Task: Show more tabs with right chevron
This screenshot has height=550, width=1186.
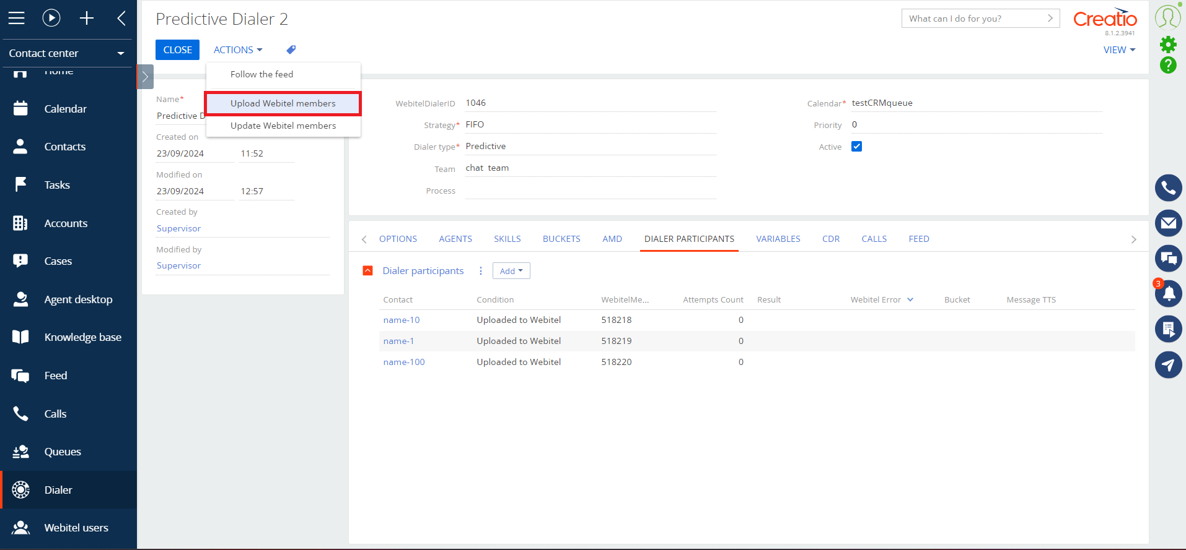Action: tap(1134, 239)
